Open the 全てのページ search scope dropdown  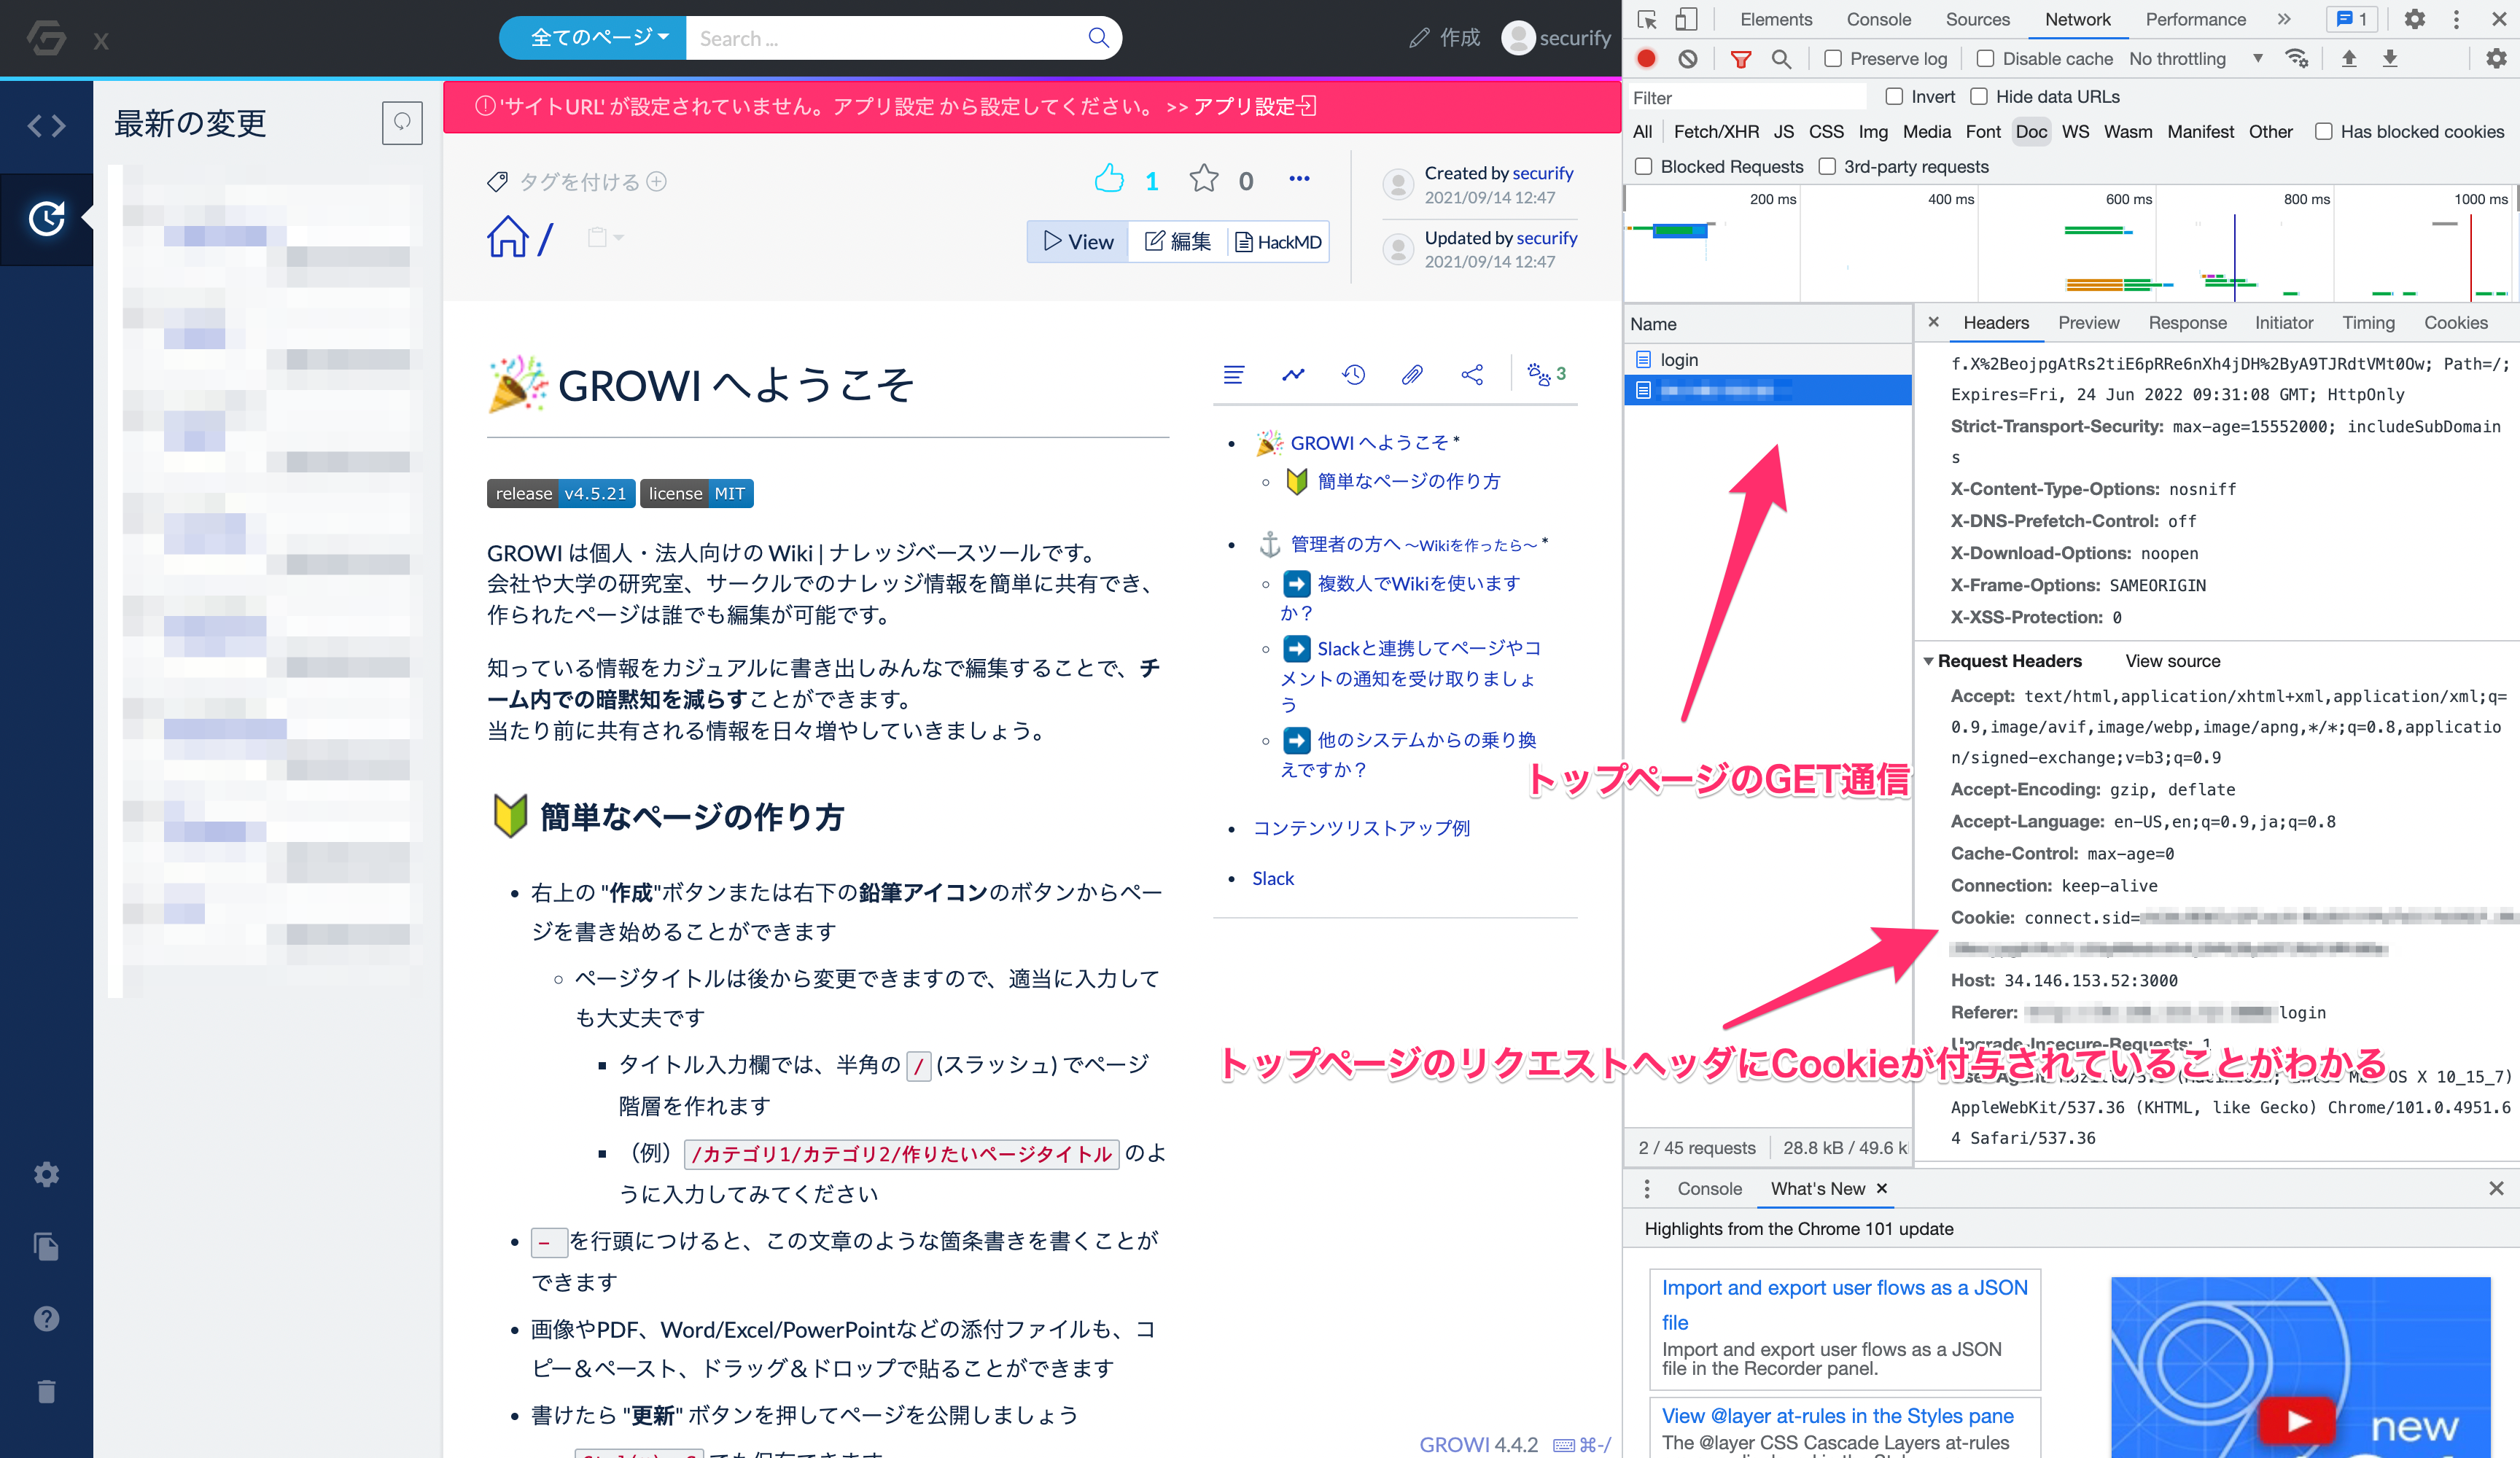click(593, 38)
